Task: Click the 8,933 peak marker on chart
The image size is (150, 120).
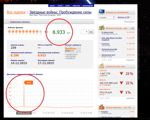Action: click(x=29, y=82)
